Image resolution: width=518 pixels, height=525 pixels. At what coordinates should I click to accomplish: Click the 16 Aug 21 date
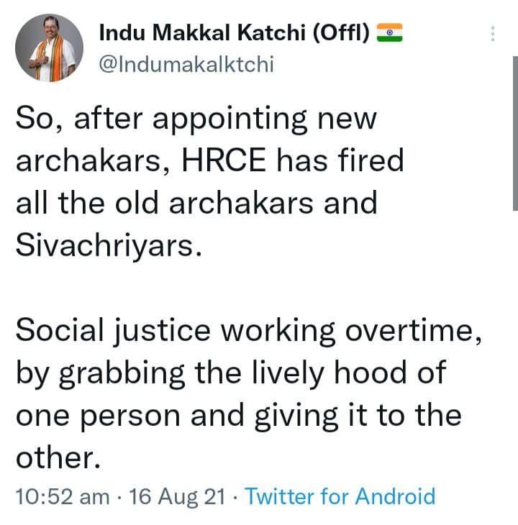pos(177,496)
